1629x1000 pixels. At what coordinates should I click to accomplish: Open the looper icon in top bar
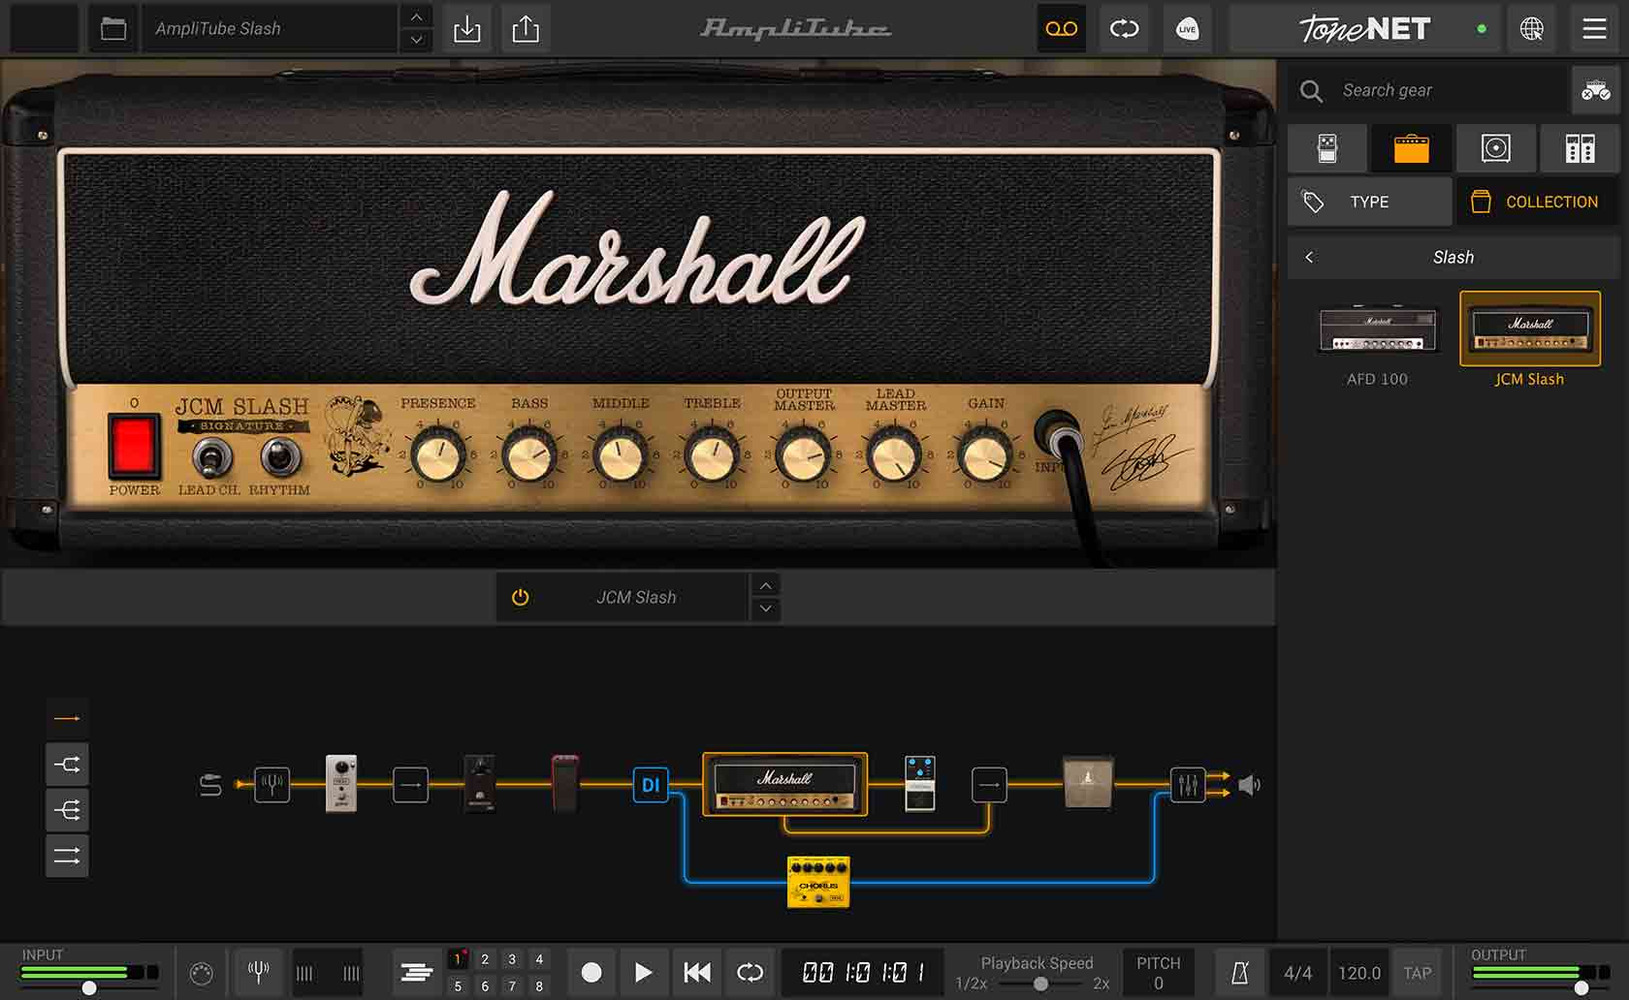point(1124,28)
